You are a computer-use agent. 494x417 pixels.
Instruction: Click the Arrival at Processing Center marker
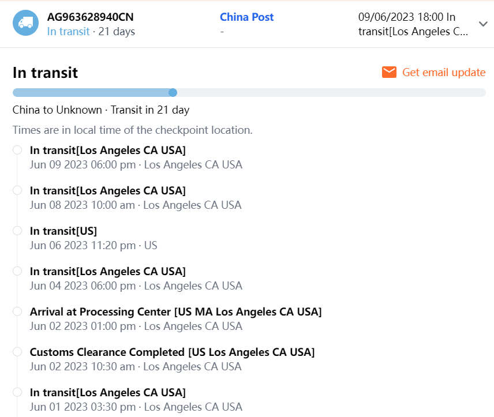(x=17, y=311)
